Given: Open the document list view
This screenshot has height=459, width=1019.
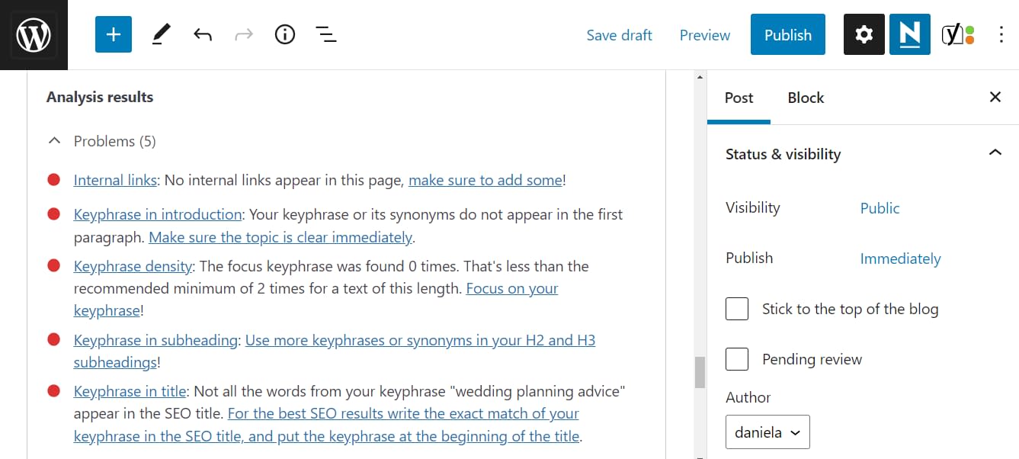Looking at the screenshot, I should (325, 34).
